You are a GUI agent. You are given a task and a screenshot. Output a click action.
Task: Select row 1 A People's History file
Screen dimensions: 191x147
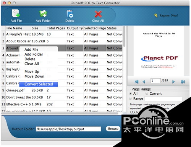coord(62,34)
